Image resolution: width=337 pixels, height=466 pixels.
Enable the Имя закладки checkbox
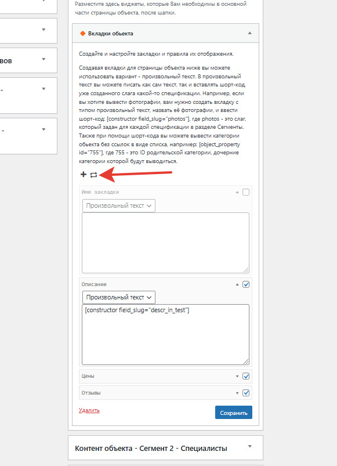tap(246, 192)
